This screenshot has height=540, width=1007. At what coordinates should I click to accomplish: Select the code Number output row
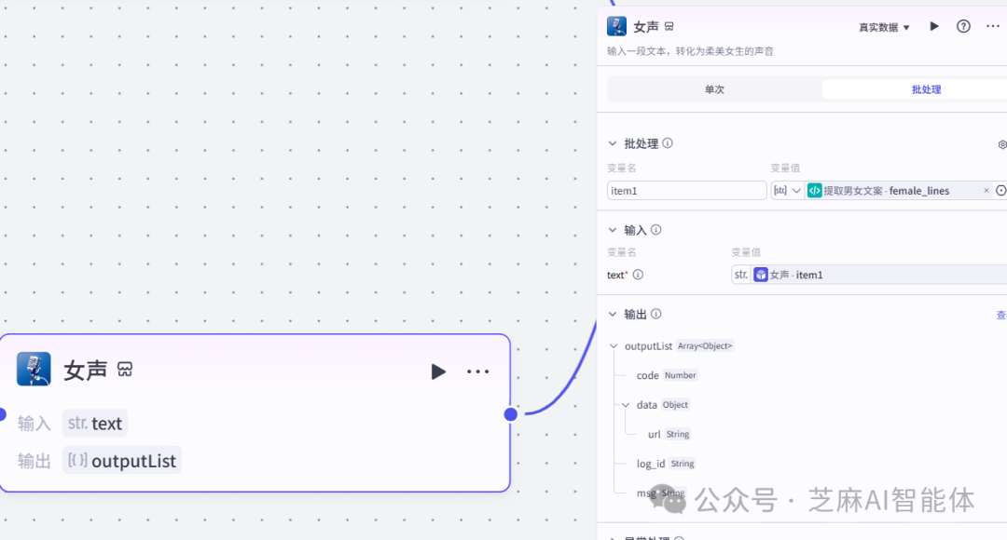667,375
